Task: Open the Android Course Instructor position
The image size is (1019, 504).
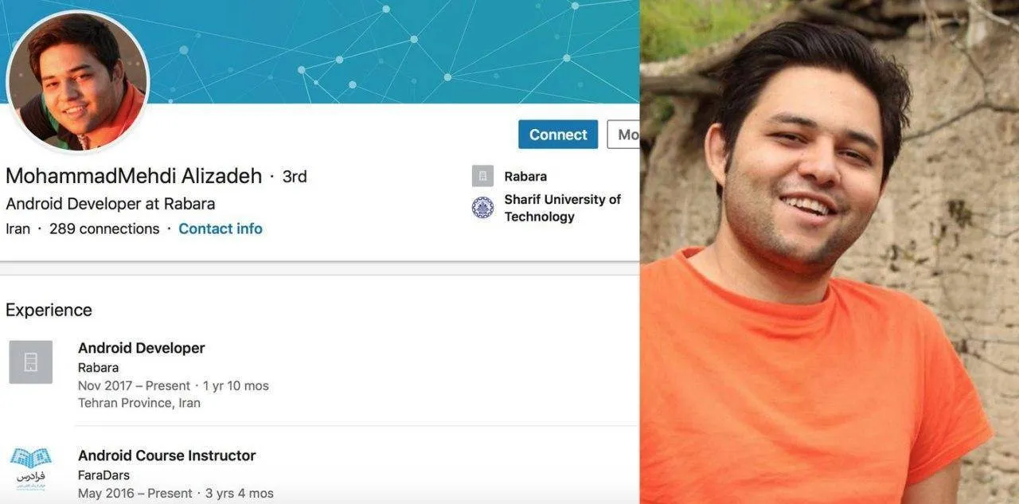Action: [x=167, y=455]
